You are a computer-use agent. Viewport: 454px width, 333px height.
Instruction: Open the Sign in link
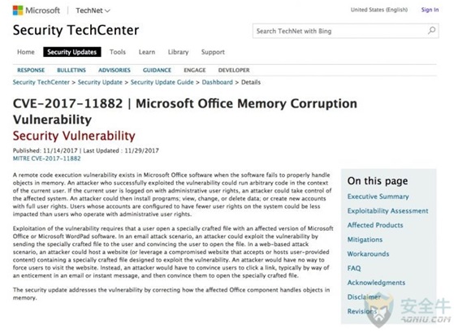click(430, 10)
